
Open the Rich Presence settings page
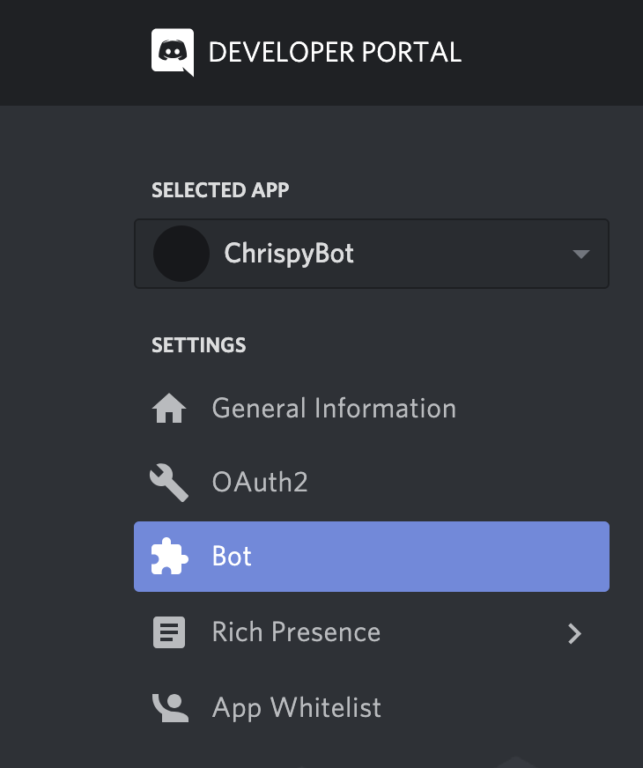(295, 632)
